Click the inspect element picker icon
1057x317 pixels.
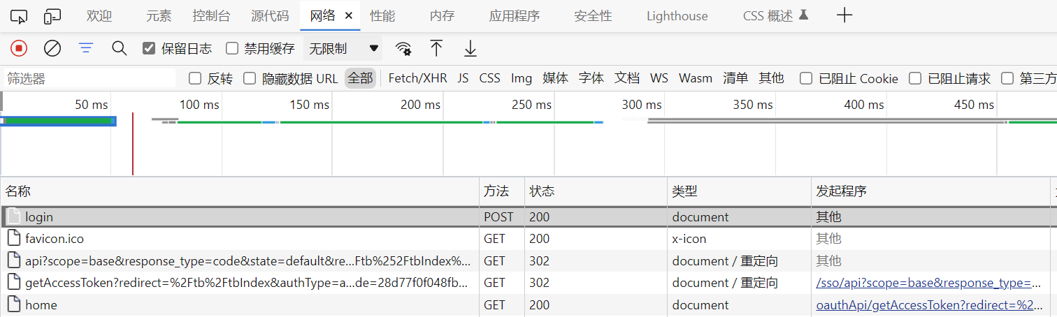(x=19, y=16)
